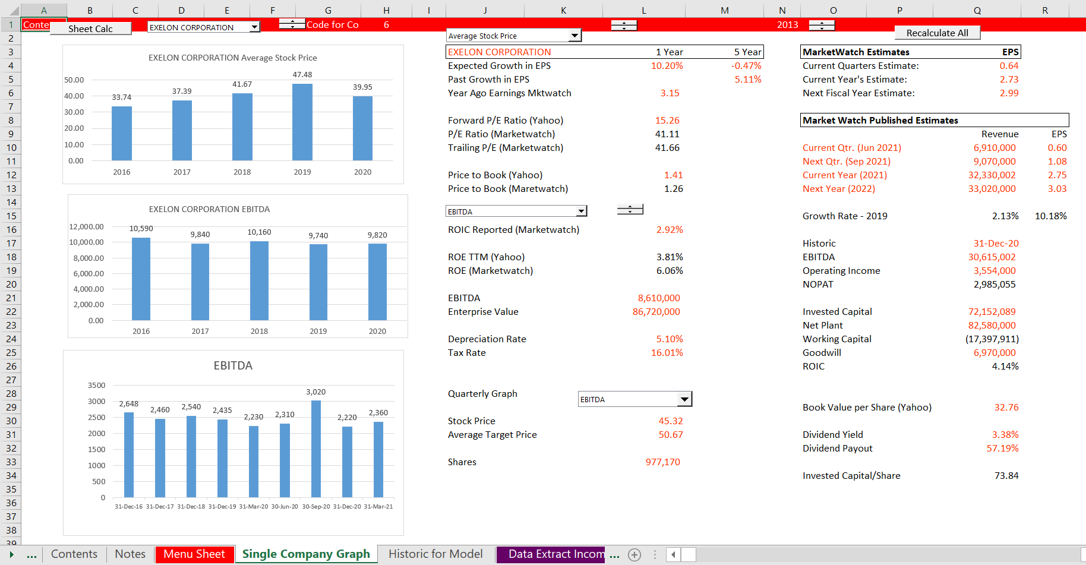Click the Sheet Calc button
1086x565 pixels.
[90, 28]
